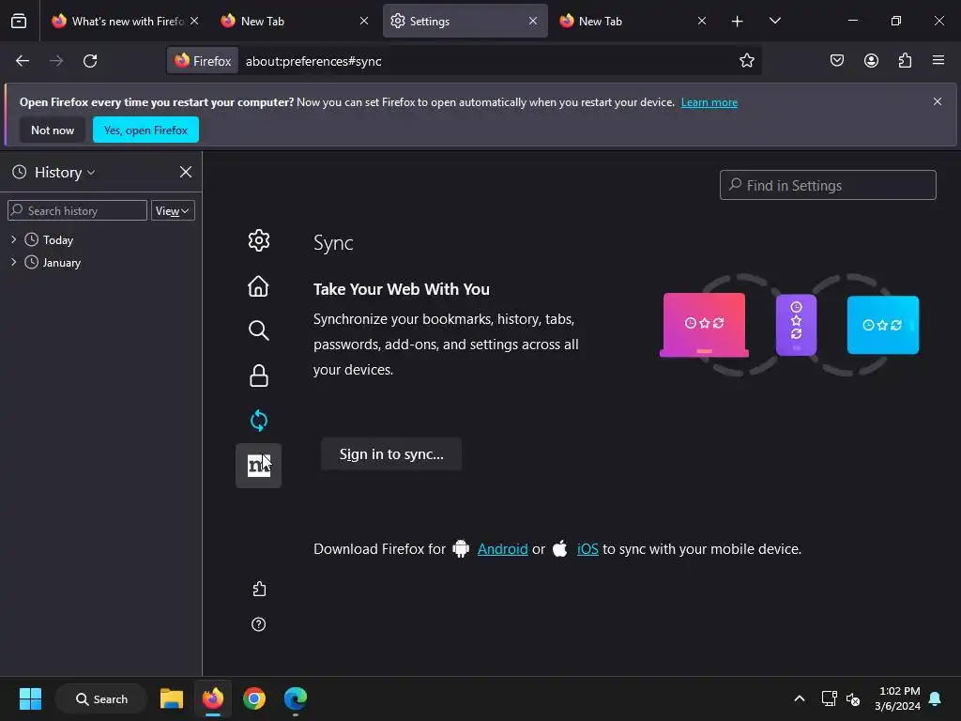Close the Settings tab
Screen dimensions: 961x721
point(533,22)
